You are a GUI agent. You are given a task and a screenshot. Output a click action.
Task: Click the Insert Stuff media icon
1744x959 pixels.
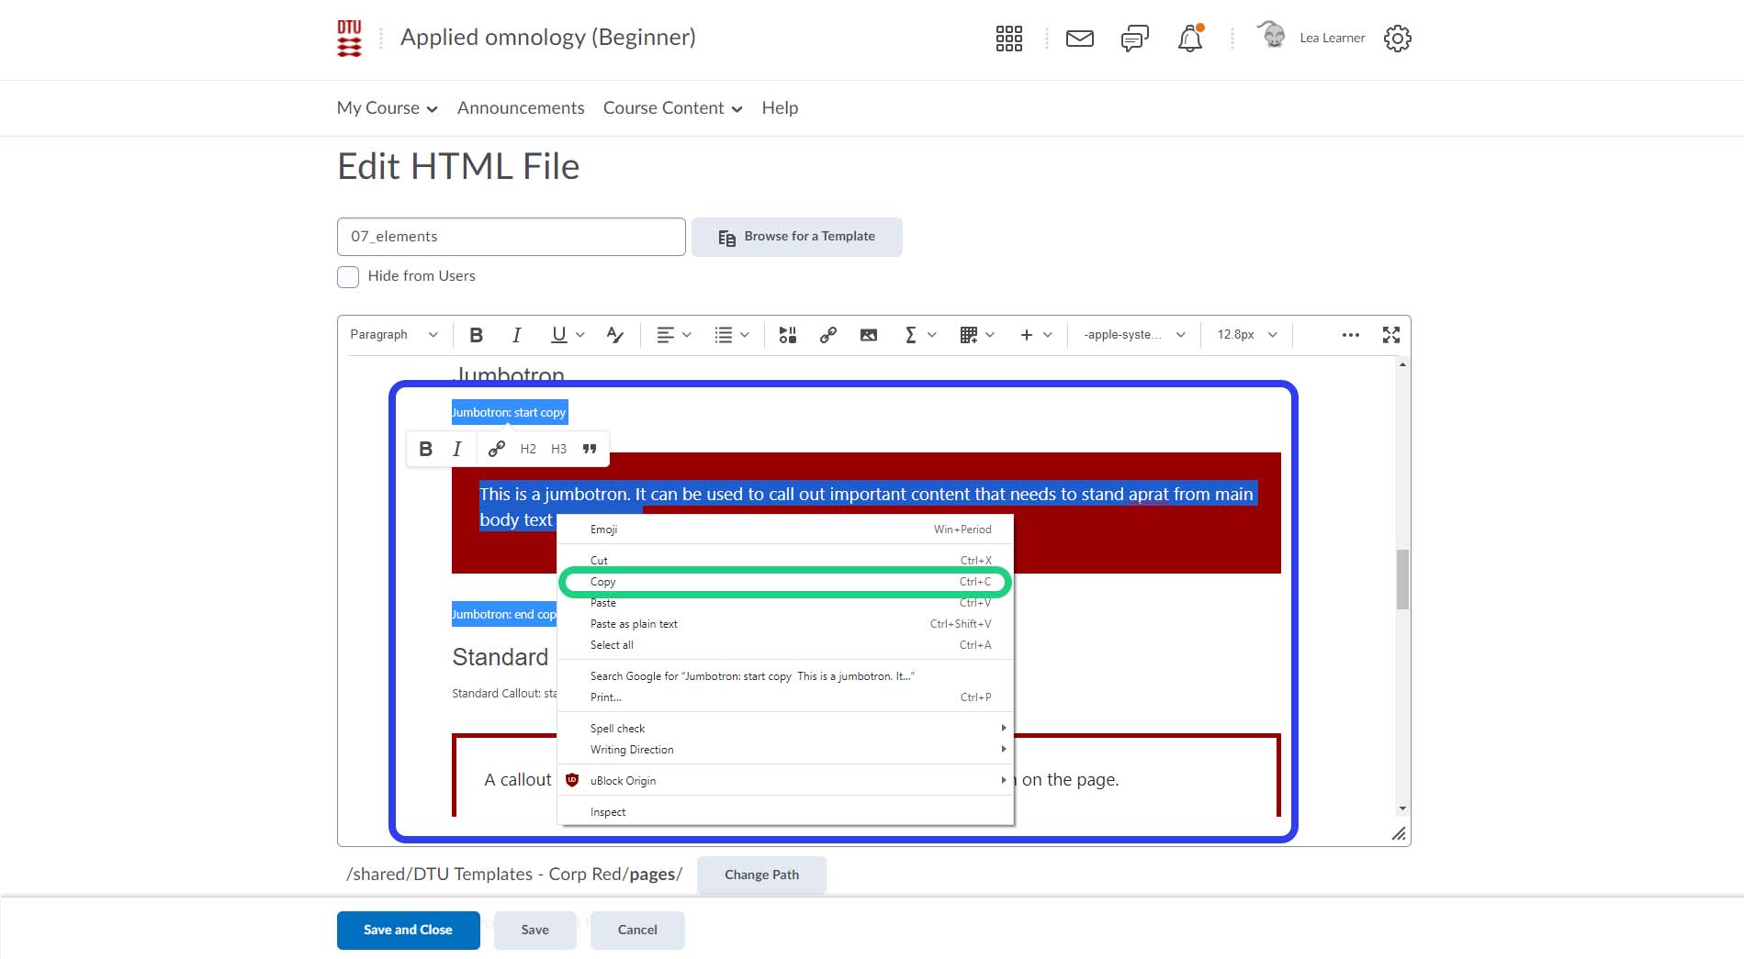click(x=787, y=335)
